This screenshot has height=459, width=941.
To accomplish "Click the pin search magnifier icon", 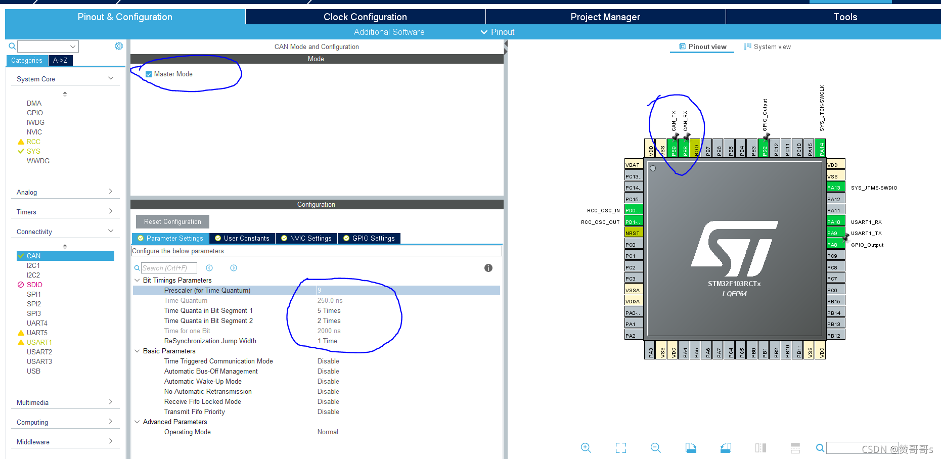I will [820, 447].
